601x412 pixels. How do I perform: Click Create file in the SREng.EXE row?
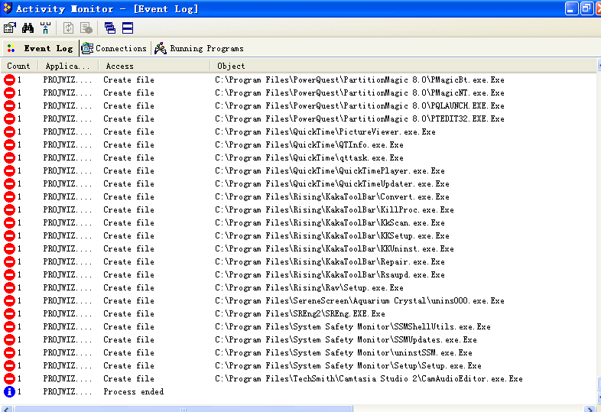point(128,314)
